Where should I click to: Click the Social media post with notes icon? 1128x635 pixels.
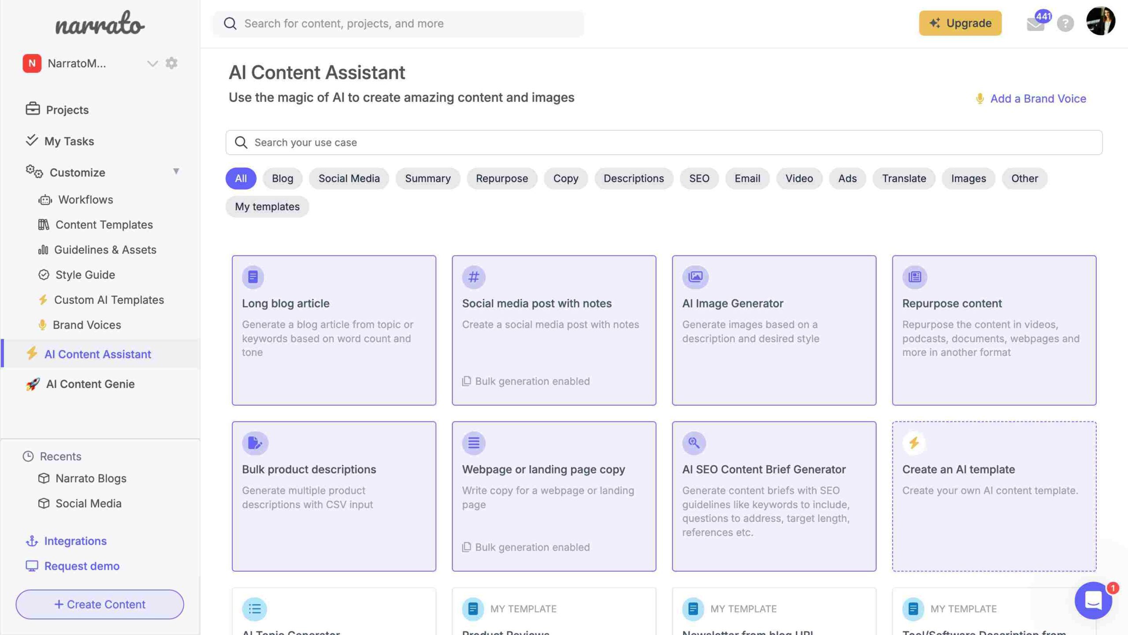(x=473, y=277)
